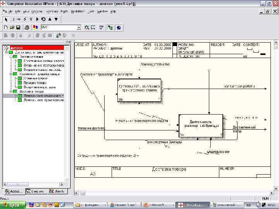Switch to the Diagram tab
Image resolution: width=279 pixels, height=209 pixels.
click(x=35, y=191)
